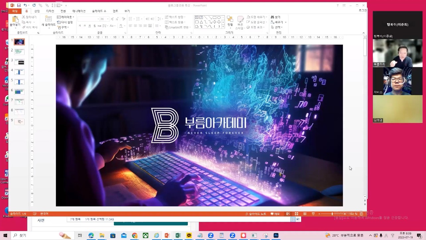Click Slide Notes (슬라이드 노트) in status bar
This screenshot has width=426, height=240.
pyautogui.click(x=255, y=214)
